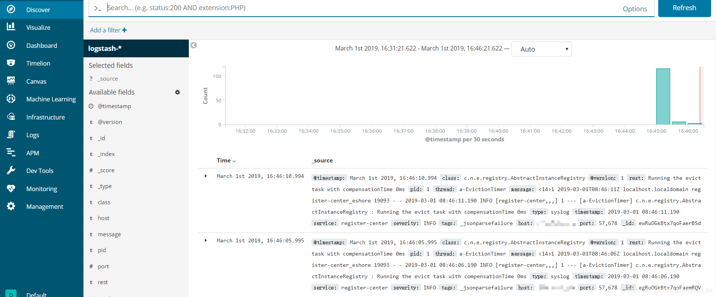Expand the 16:46:05.995 log row
This screenshot has height=297, width=716.
pos(205,240)
